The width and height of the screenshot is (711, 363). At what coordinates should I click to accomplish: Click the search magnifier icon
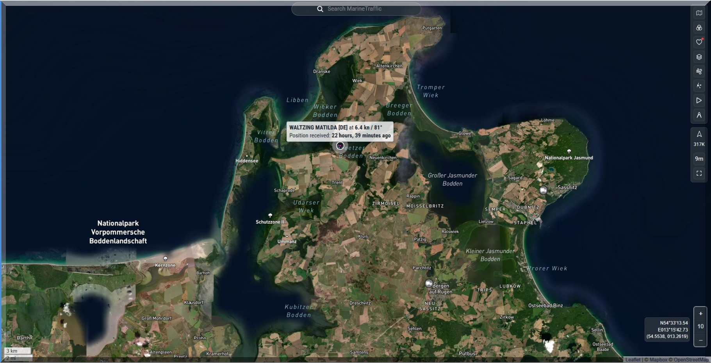pos(320,9)
